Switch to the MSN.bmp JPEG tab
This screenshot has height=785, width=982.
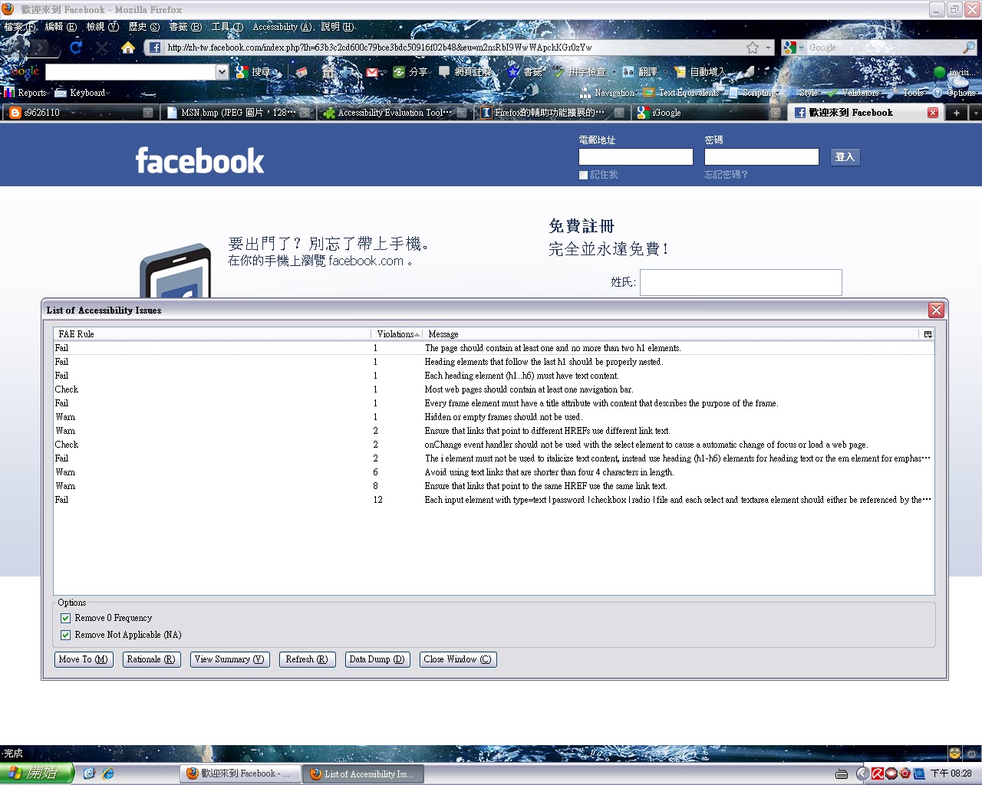click(238, 113)
